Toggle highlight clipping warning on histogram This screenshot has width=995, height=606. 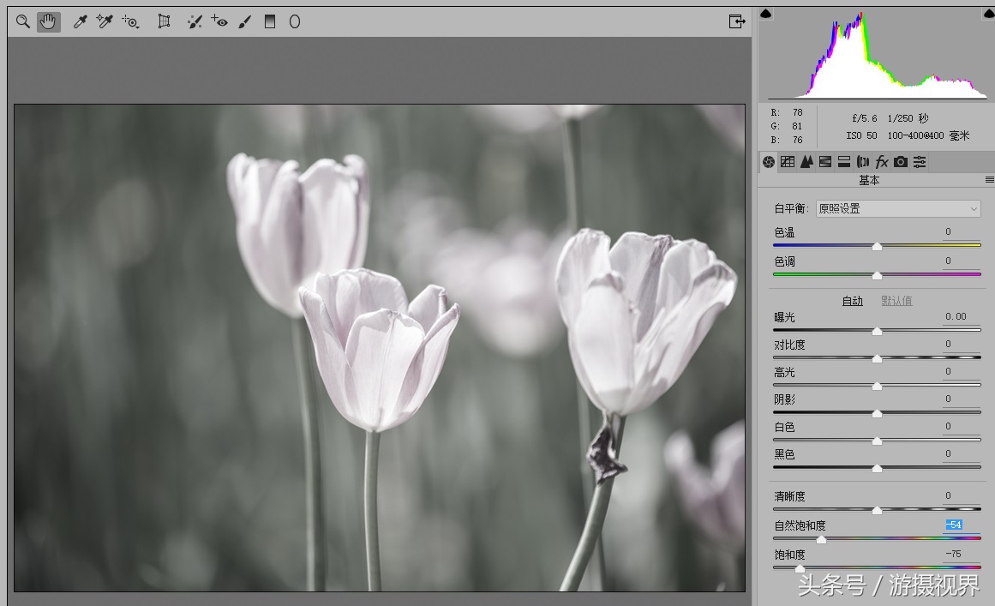(x=987, y=14)
